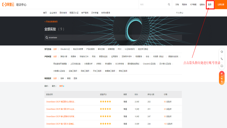Viewport: 227px width, 128px height.
Task: Filter product type 大数据分析
Action: [x=88, y=64]
